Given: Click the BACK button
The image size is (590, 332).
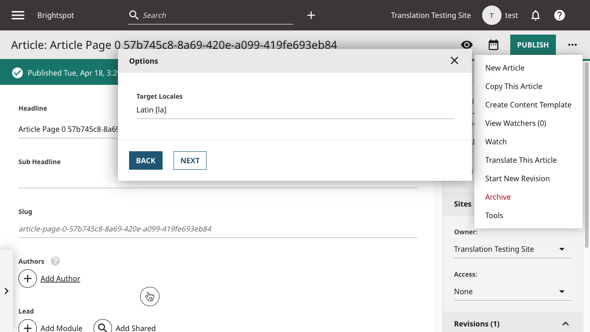Looking at the screenshot, I should (x=146, y=160).
